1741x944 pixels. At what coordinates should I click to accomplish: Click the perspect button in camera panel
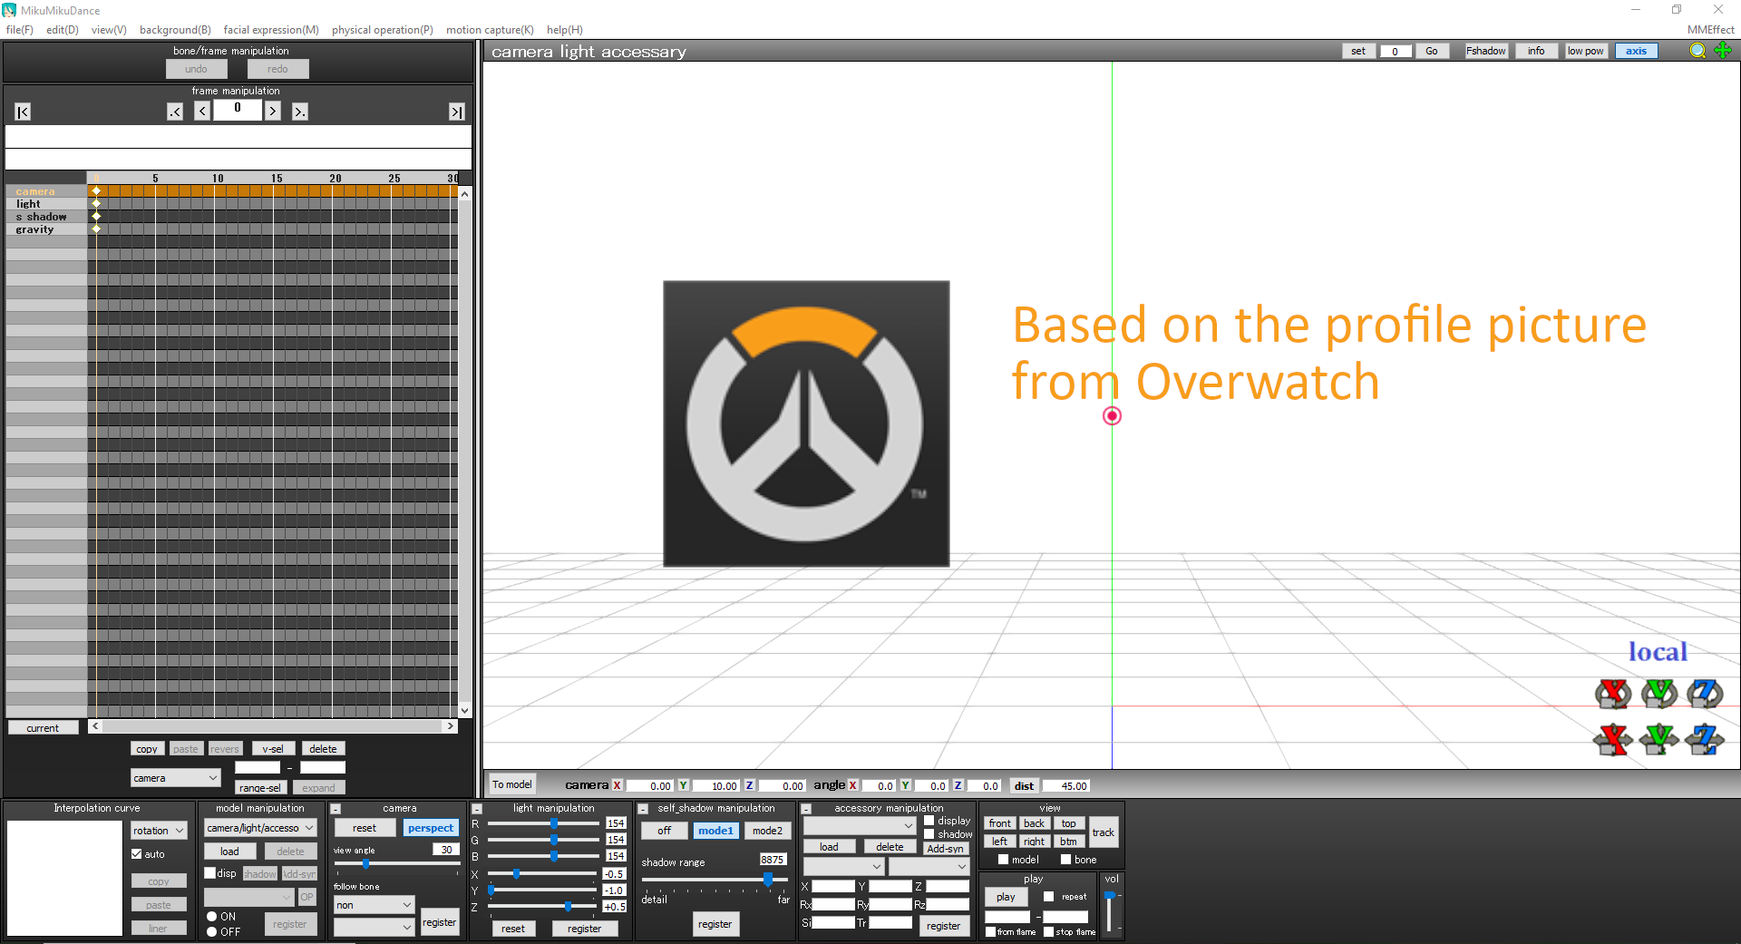pos(431,828)
